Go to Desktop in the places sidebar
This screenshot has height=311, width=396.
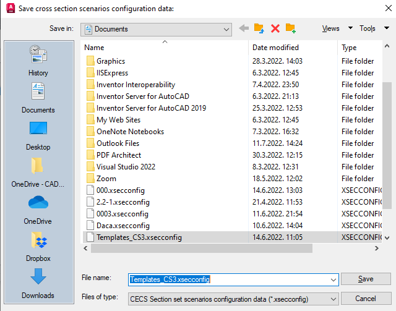38,135
